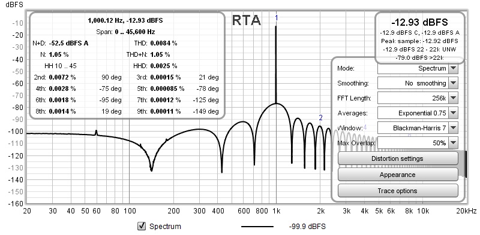This screenshot has width=480, height=235.
Task: Open the Smoothing dropdown arrow
Action: pos(453,83)
